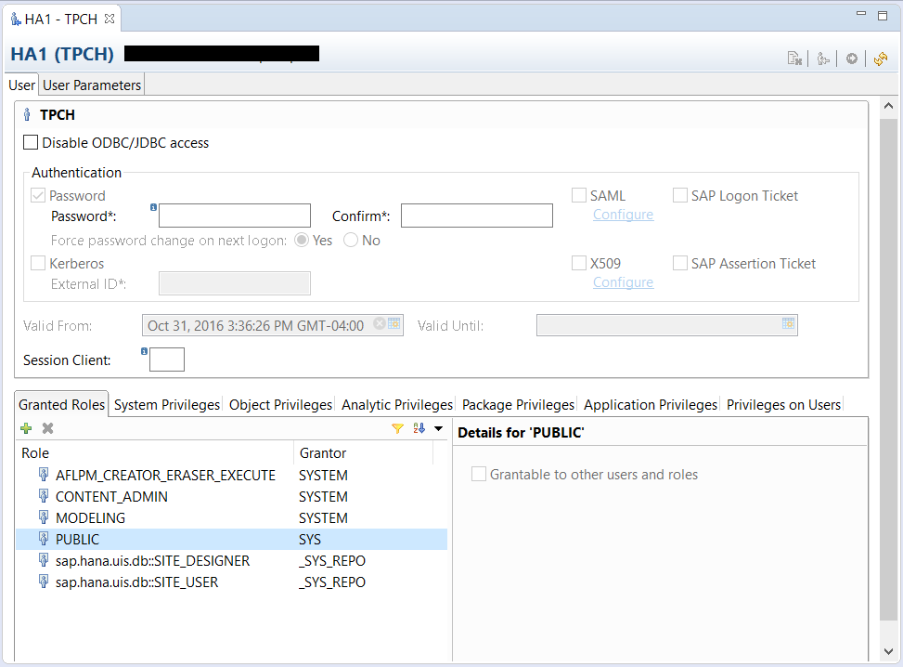903x667 pixels.
Task: Add a role with the green plus icon
Action: tap(26, 428)
